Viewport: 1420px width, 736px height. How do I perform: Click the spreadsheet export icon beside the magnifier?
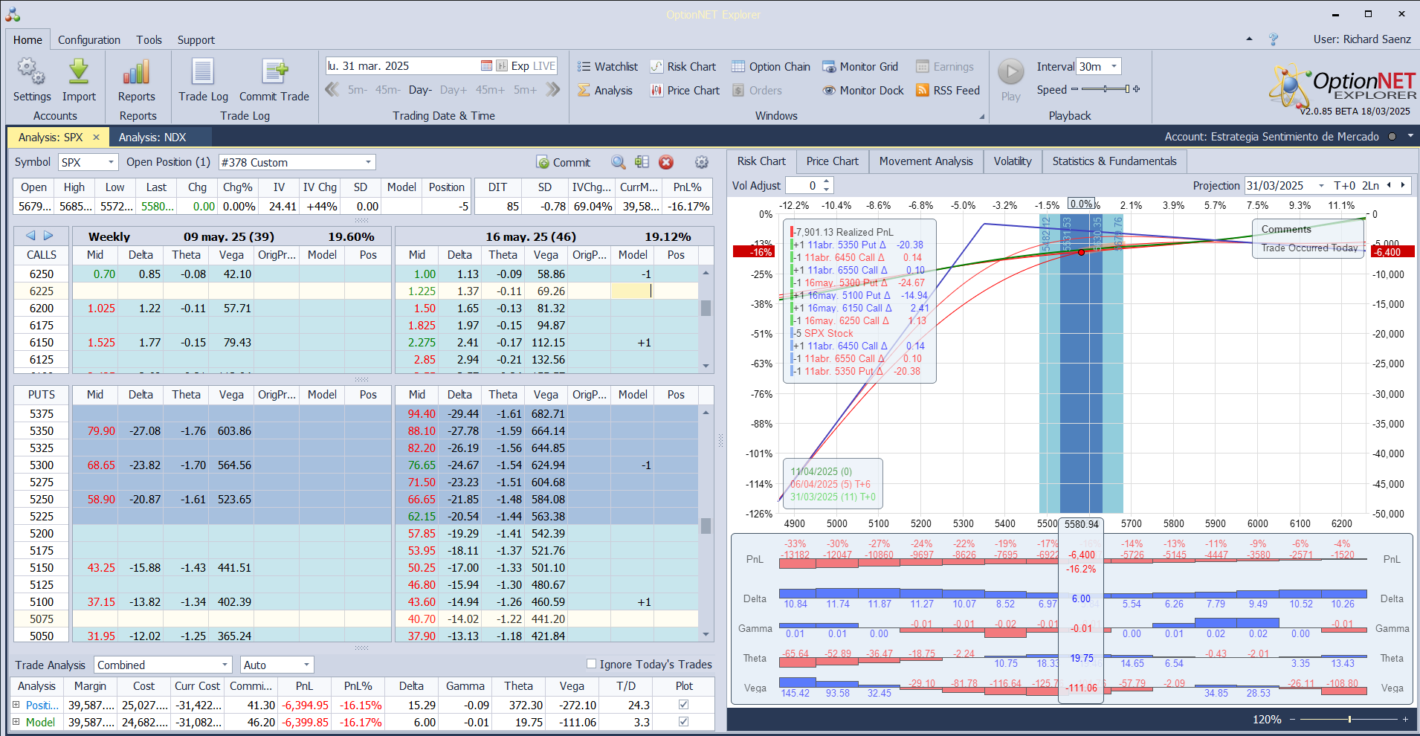pyautogui.click(x=642, y=162)
